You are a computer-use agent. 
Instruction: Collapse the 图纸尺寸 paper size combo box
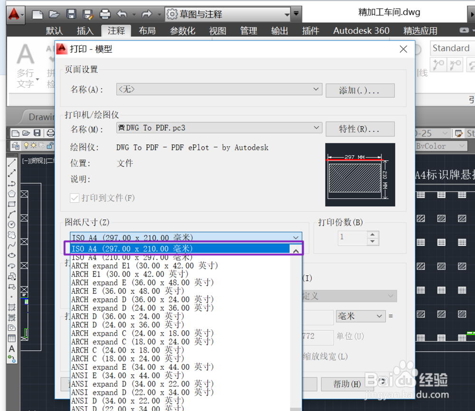click(295, 238)
